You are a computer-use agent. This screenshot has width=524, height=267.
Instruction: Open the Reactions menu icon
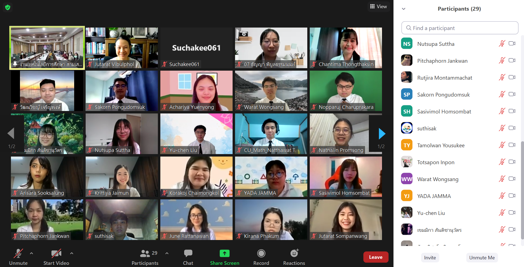[294, 254]
